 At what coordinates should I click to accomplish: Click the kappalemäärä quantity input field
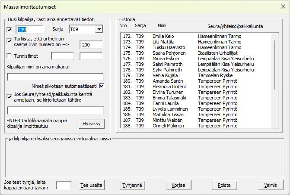point(64,185)
